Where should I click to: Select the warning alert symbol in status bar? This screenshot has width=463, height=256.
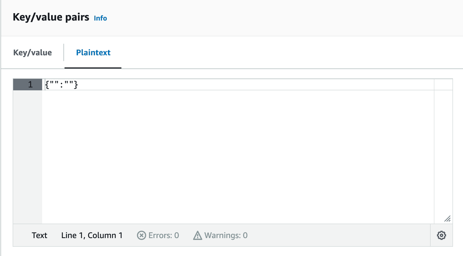(x=198, y=235)
